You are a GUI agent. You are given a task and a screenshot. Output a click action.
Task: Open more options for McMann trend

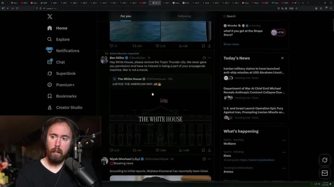(x=284, y=140)
